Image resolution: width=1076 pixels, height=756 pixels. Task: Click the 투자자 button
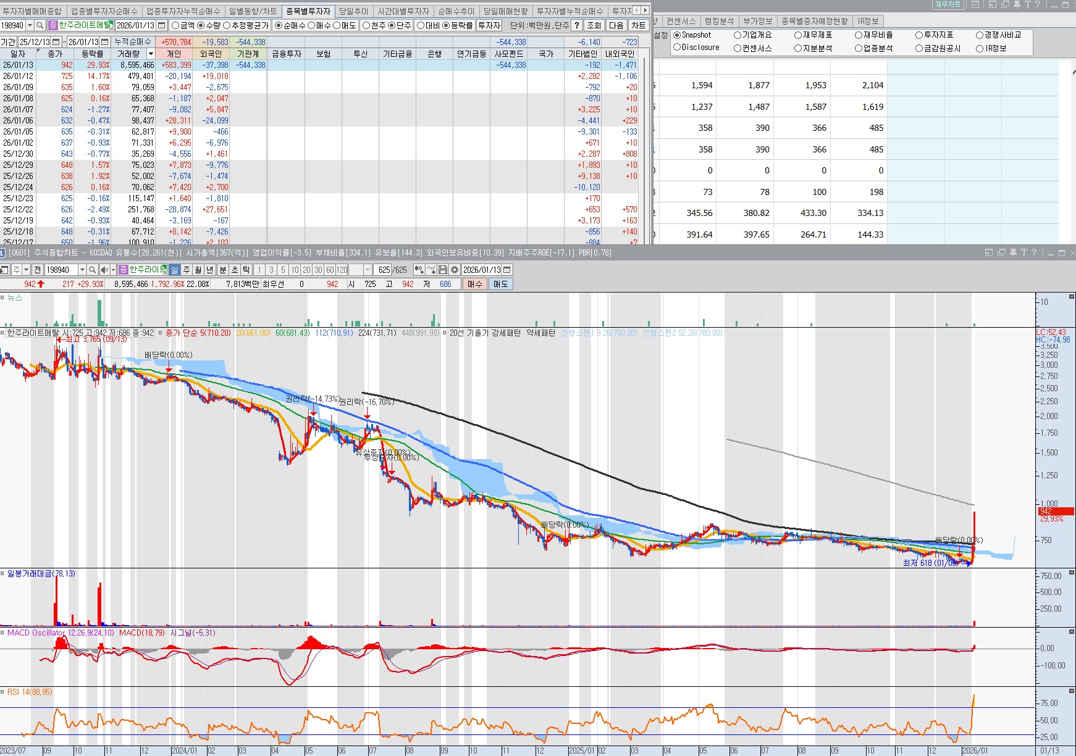pos(489,25)
